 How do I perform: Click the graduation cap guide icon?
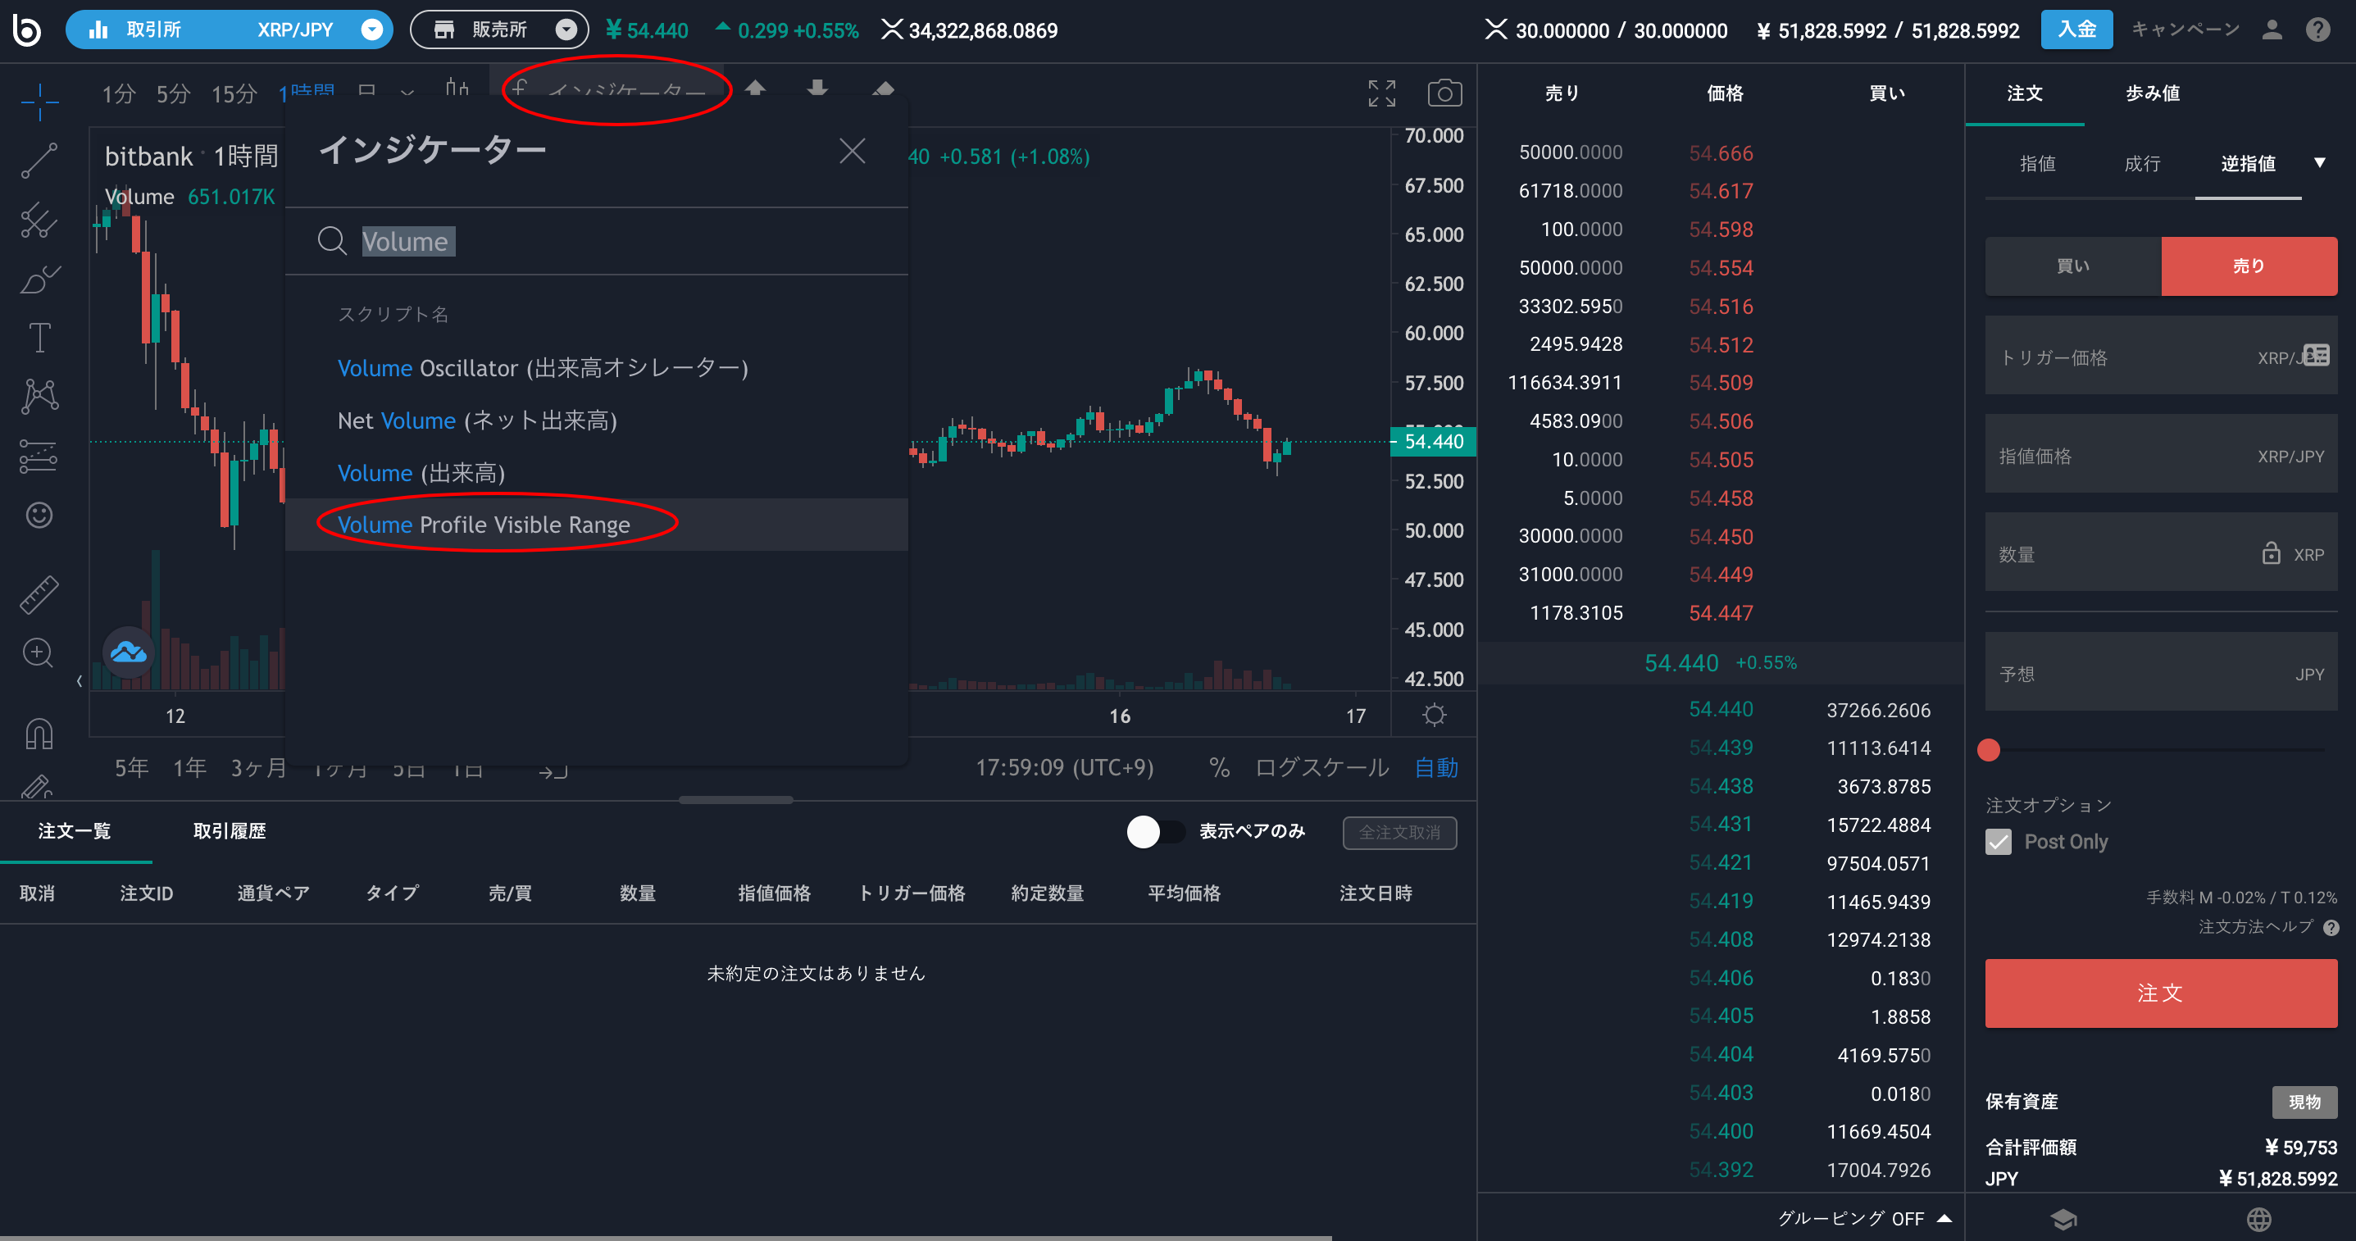click(x=2063, y=1219)
